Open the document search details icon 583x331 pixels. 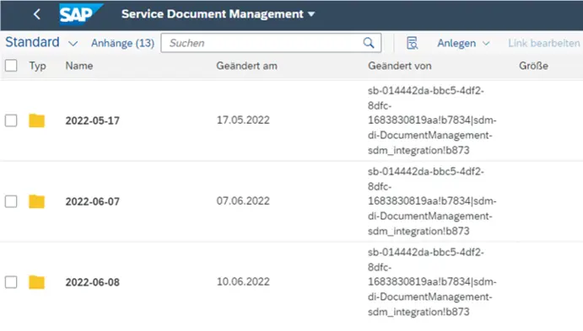click(x=412, y=43)
